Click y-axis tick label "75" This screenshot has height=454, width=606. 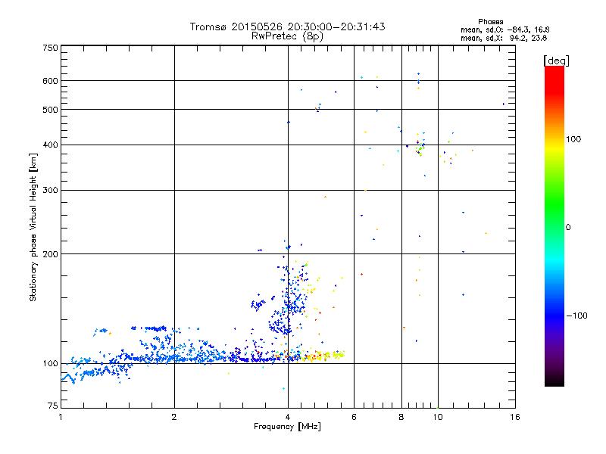(x=53, y=406)
